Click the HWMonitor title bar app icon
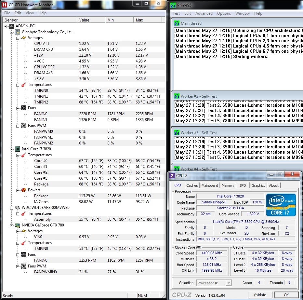Viewport: 303px width, 300px height. point(5,5)
